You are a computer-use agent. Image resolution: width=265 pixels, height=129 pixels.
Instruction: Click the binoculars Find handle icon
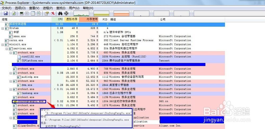[x=60, y=13]
